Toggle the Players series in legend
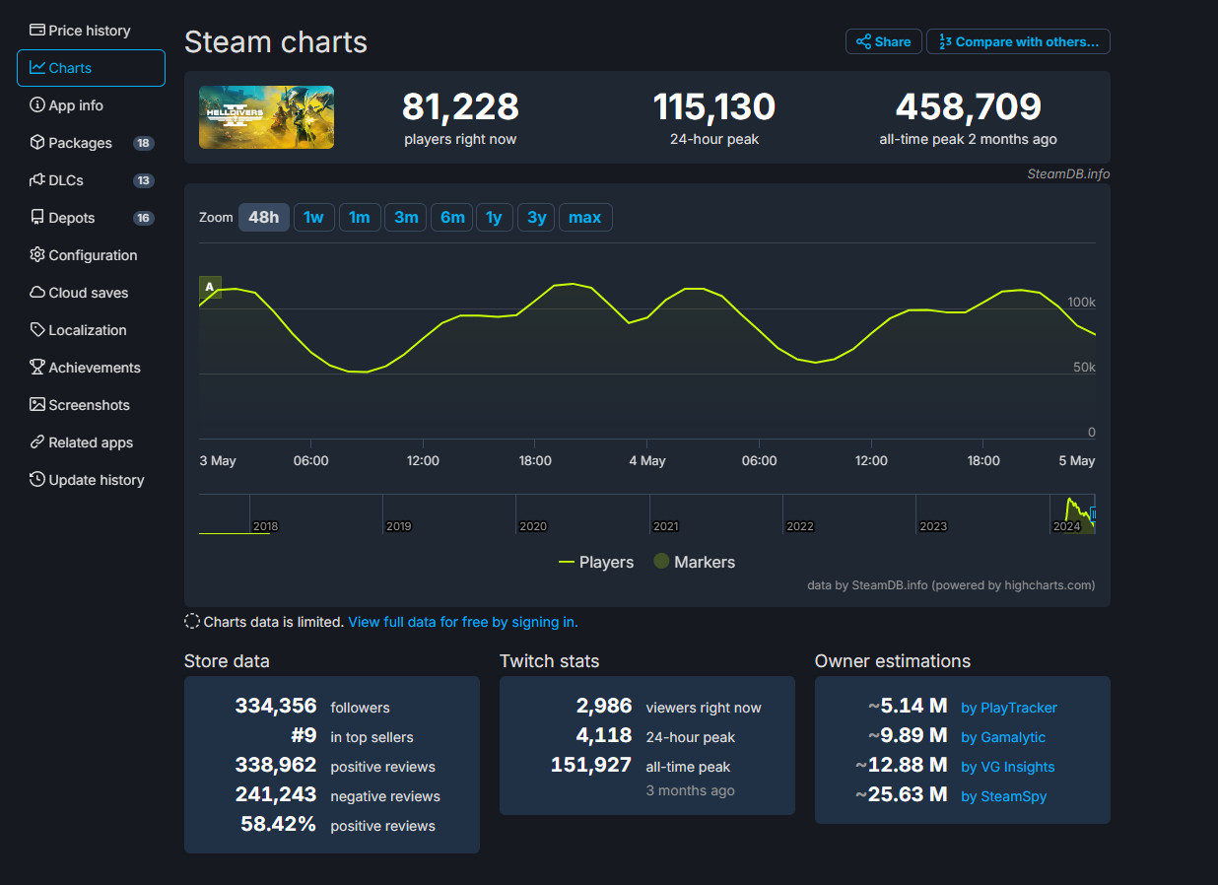Screen dimensions: 1218x885 [x=596, y=562]
